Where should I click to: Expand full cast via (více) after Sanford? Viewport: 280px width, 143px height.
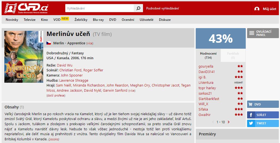132,91
